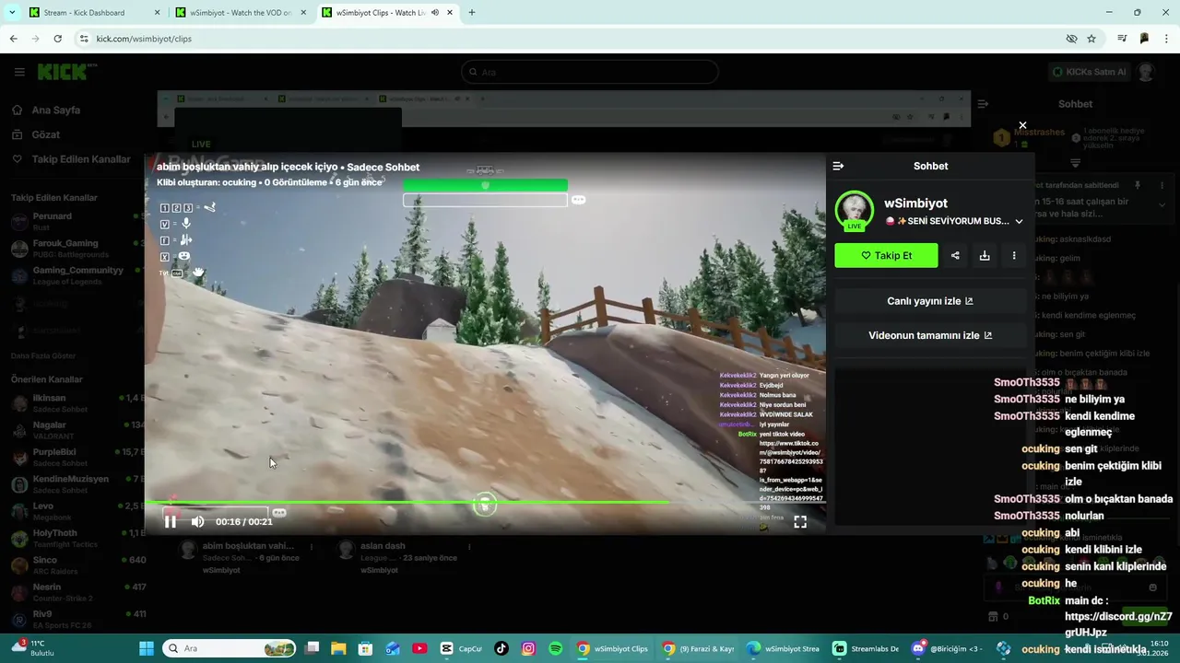Expand the stream title chevron under wSimbiyot
This screenshot has width=1180, height=663.
tap(1019, 222)
